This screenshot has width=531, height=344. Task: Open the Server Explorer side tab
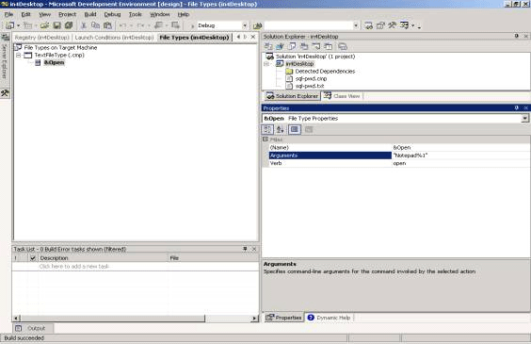coord(5,57)
